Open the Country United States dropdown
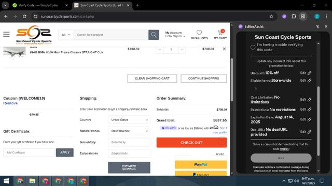 [x=129, y=120]
